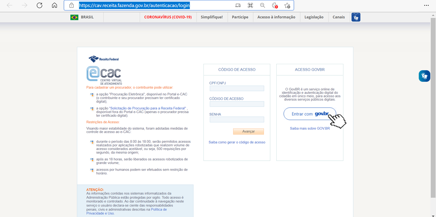Image resolution: width=436 pixels, height=217 pixels.
Task: Click the ACESSO GOVBR panel heading
Action: 310,70
